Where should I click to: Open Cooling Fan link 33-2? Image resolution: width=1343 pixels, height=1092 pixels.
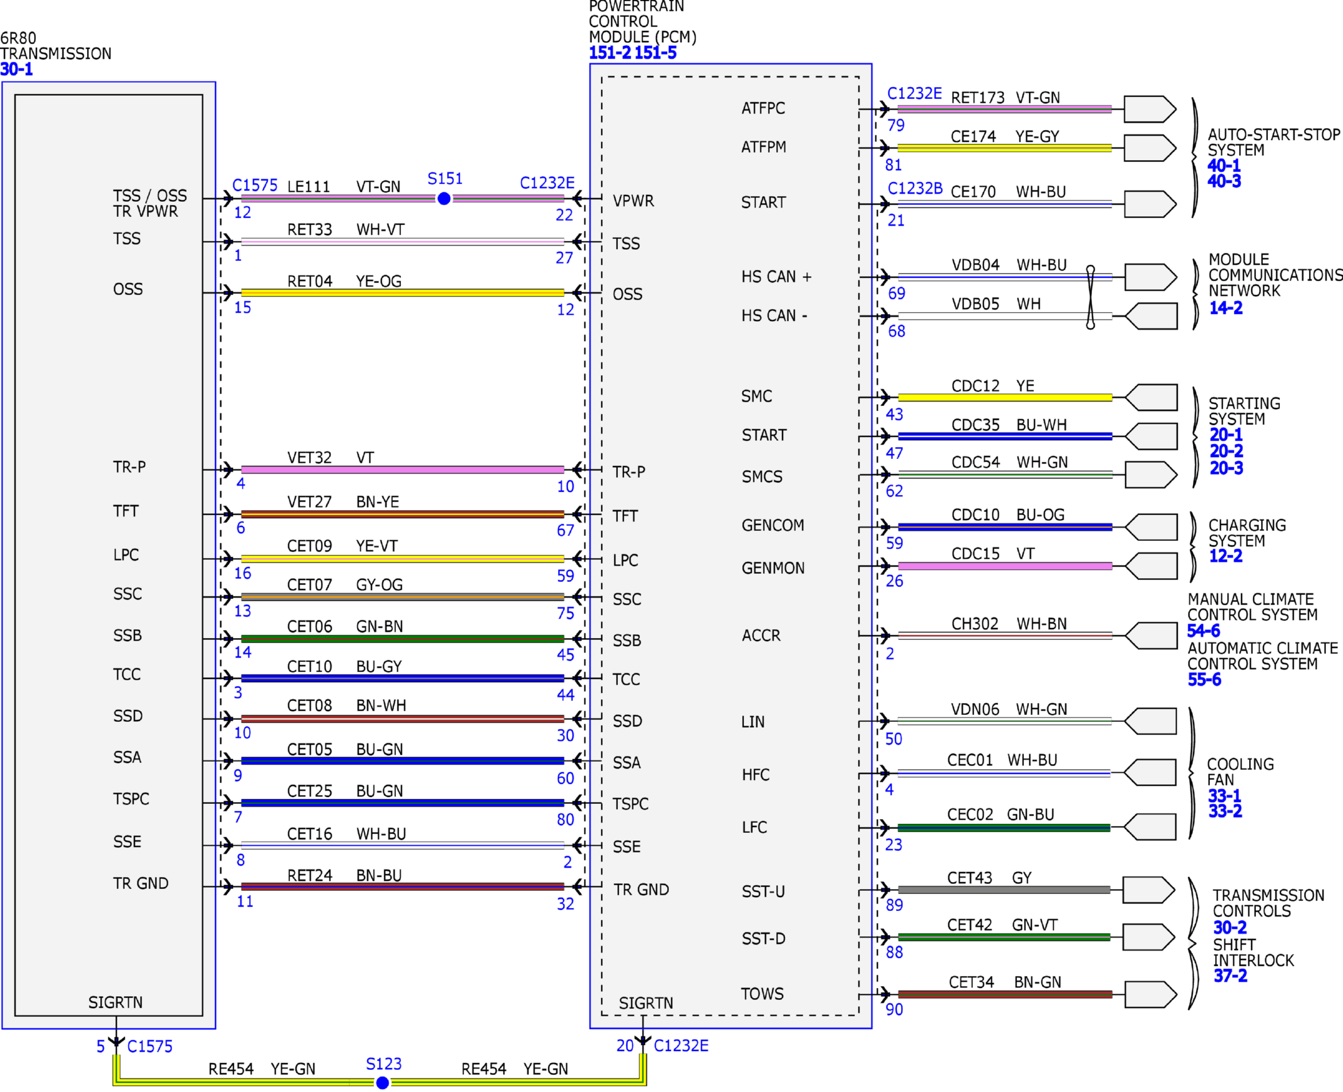[x=1224, y=811]
